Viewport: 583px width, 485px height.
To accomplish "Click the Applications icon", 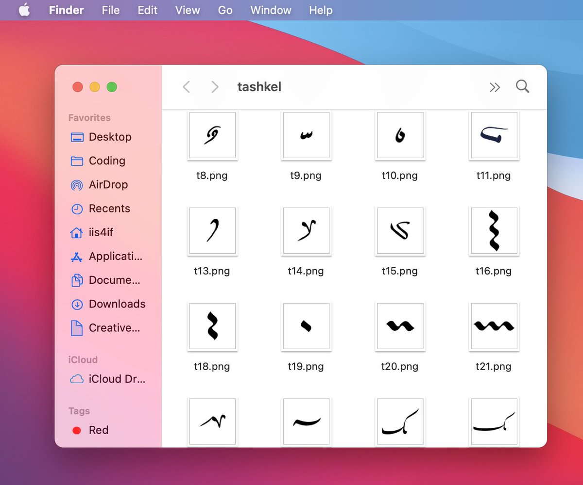I will 77,257.
